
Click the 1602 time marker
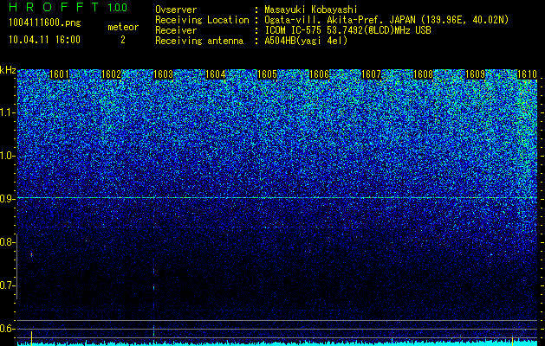click(x=111, y=74)
